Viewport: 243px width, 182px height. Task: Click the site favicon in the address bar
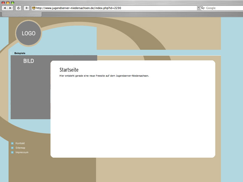(34, 8)
